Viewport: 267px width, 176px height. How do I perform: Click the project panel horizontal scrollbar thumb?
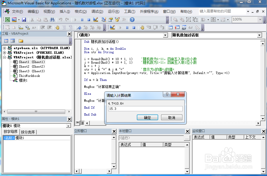click(x=36, y=112)
